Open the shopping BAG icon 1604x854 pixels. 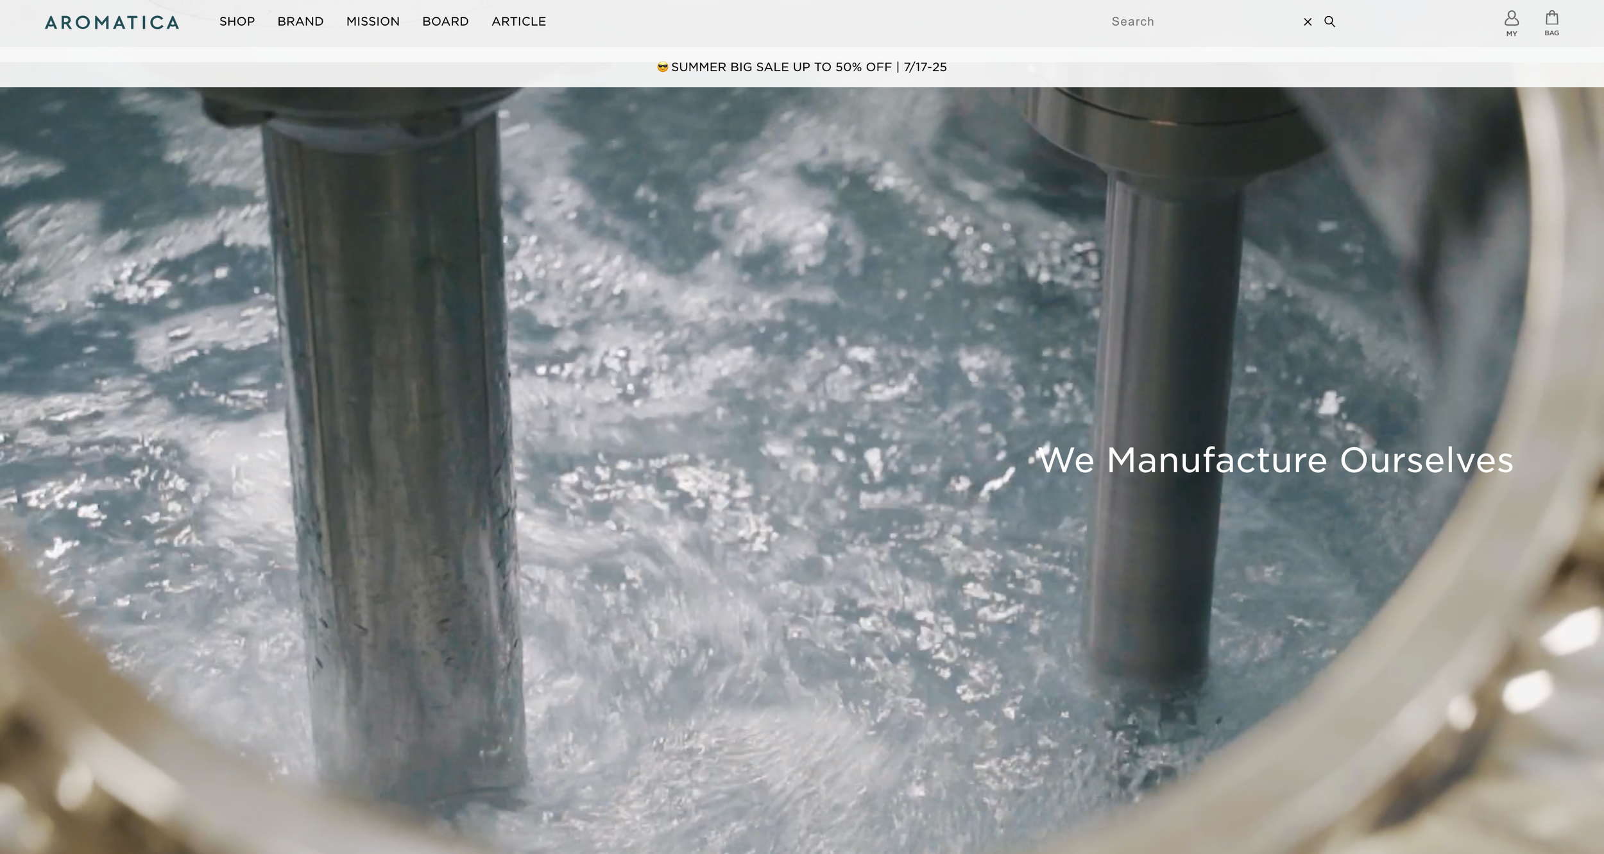click(x=1551, y=17)
